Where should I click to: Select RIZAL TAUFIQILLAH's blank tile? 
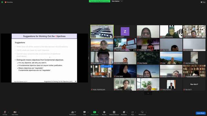(102, 84)
